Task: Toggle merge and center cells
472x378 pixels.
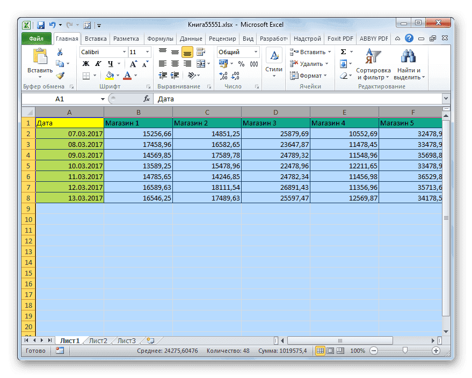Action: [200, 64]
